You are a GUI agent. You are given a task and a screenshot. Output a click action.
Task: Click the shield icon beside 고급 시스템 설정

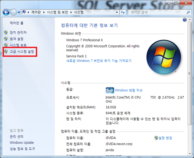tap(6, 51)
